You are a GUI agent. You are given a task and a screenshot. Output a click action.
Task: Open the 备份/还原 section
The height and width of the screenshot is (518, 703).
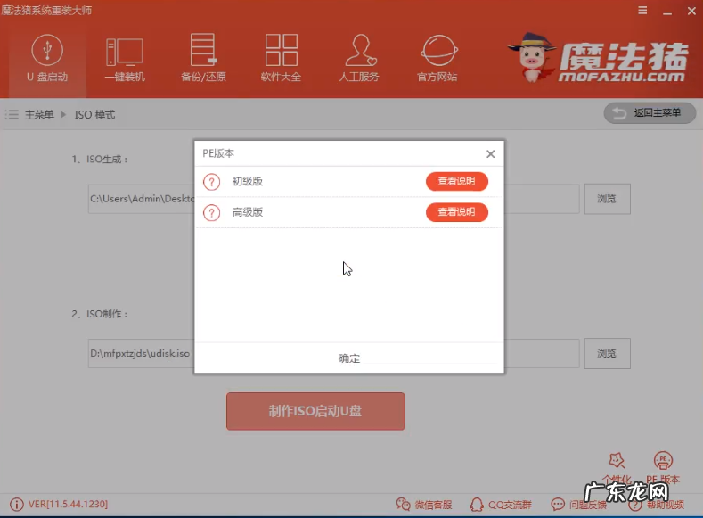pos(203,58)
